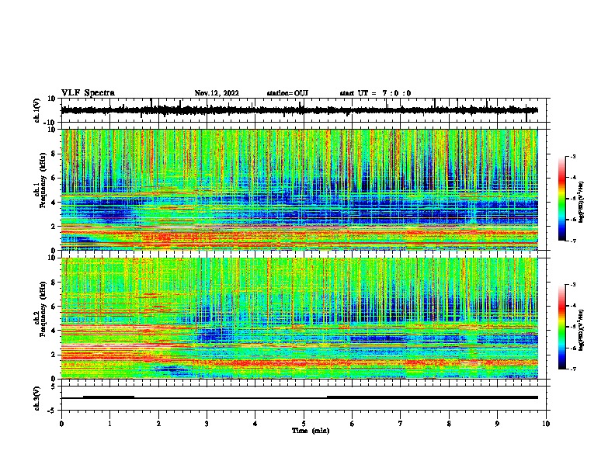Click the "5" tick on the time axis

click(304, 424)
